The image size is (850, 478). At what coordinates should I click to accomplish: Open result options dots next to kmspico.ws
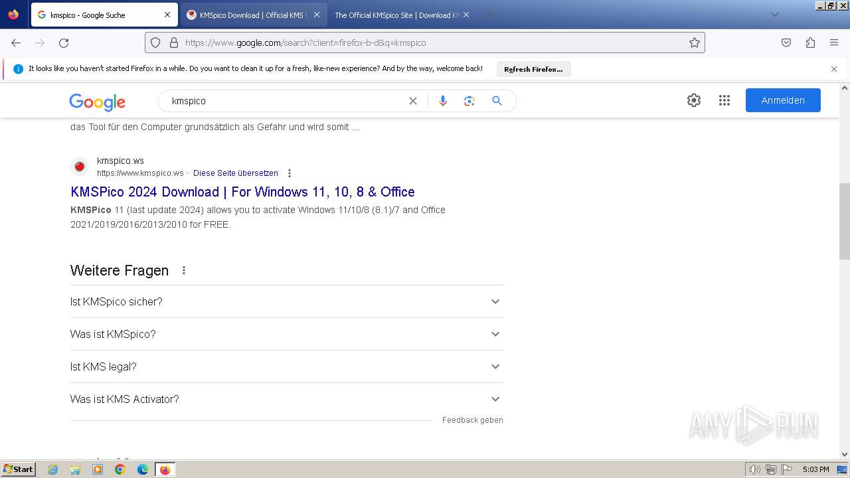click(290, 173)
